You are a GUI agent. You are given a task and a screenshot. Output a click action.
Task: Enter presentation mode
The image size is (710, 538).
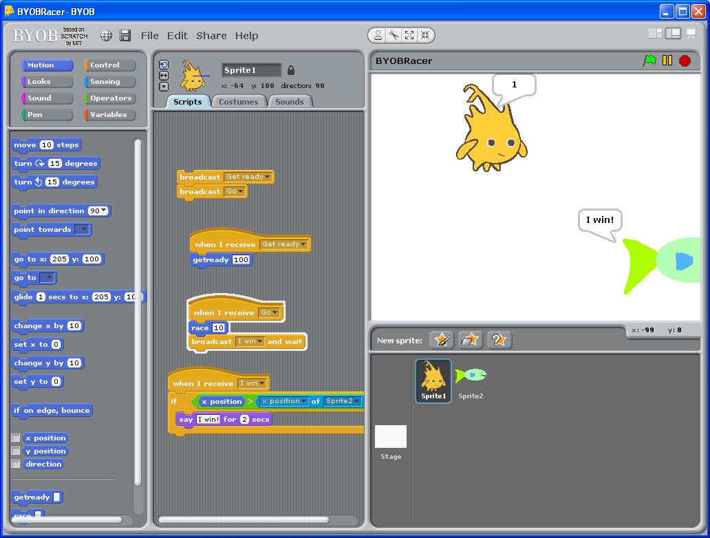click(x=691, y=34)
